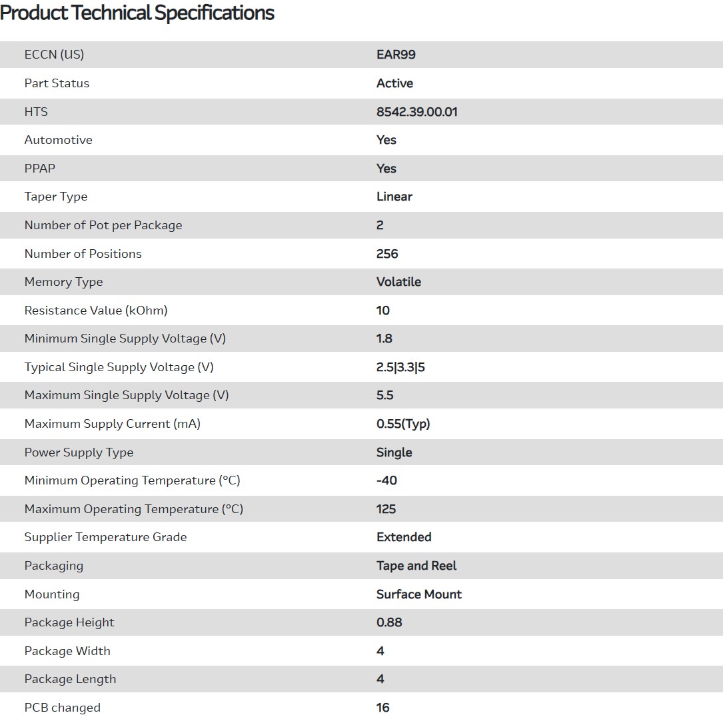Click the 0.55(Typ) supply current value
The height and width of the screenshot is (717, 723).
point(403,424)
